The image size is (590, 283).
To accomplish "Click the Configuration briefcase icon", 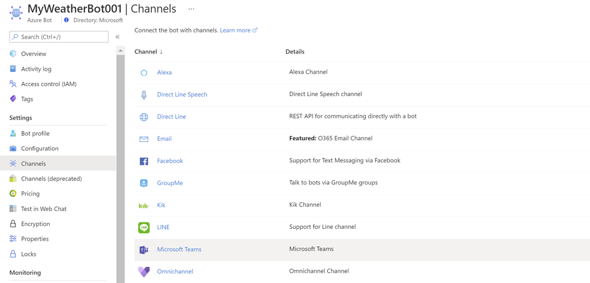I will tap(13, 148).
